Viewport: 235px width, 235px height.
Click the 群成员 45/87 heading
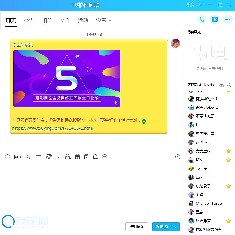(201, 84)
